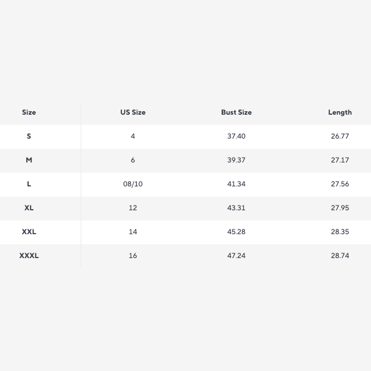Image resolution: width=371 pixels, height=371 pixels.
Task: Click bust size value 47.24
Action: [236, 256]
